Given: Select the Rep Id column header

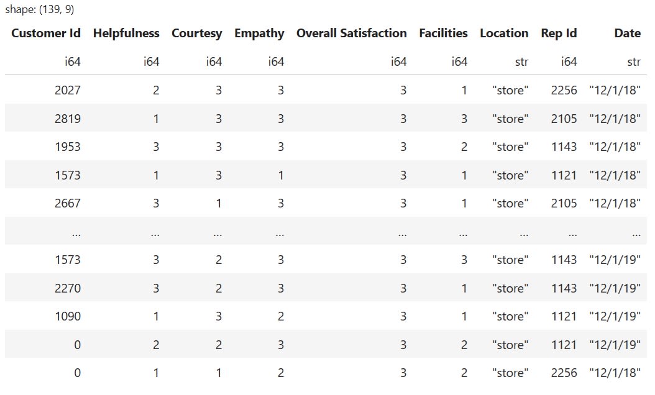Looking at the screenshot, I should 559,34.
